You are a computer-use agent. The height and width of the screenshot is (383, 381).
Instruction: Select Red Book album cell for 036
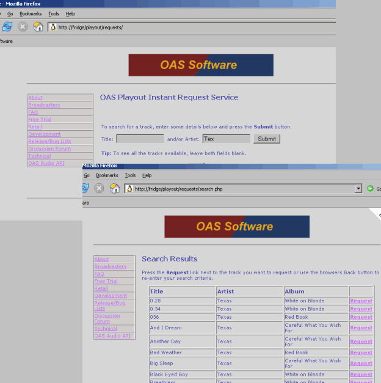(316, 317)
